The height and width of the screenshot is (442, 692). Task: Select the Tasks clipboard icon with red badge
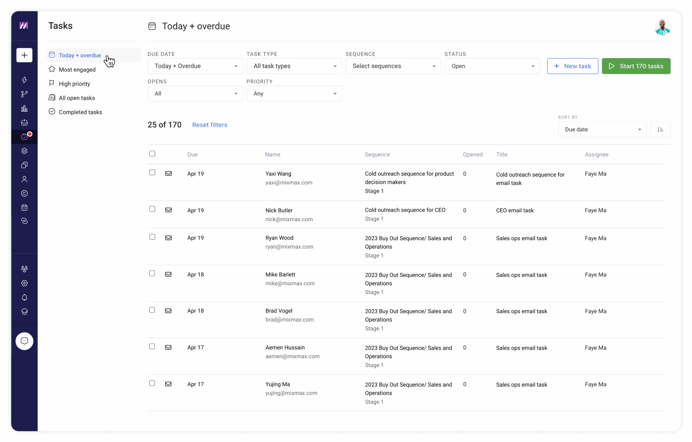pyautogui.click(x=24, y=136)
